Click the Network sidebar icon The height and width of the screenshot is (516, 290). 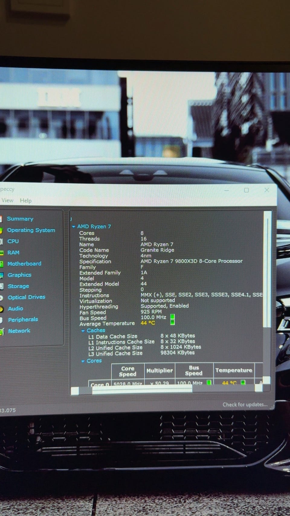click(x=2, y=332)
